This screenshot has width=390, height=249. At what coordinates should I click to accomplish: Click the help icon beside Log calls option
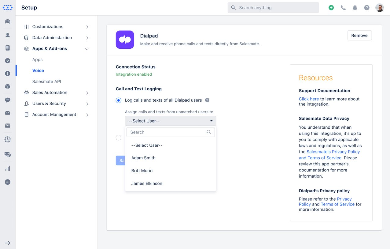207,100
